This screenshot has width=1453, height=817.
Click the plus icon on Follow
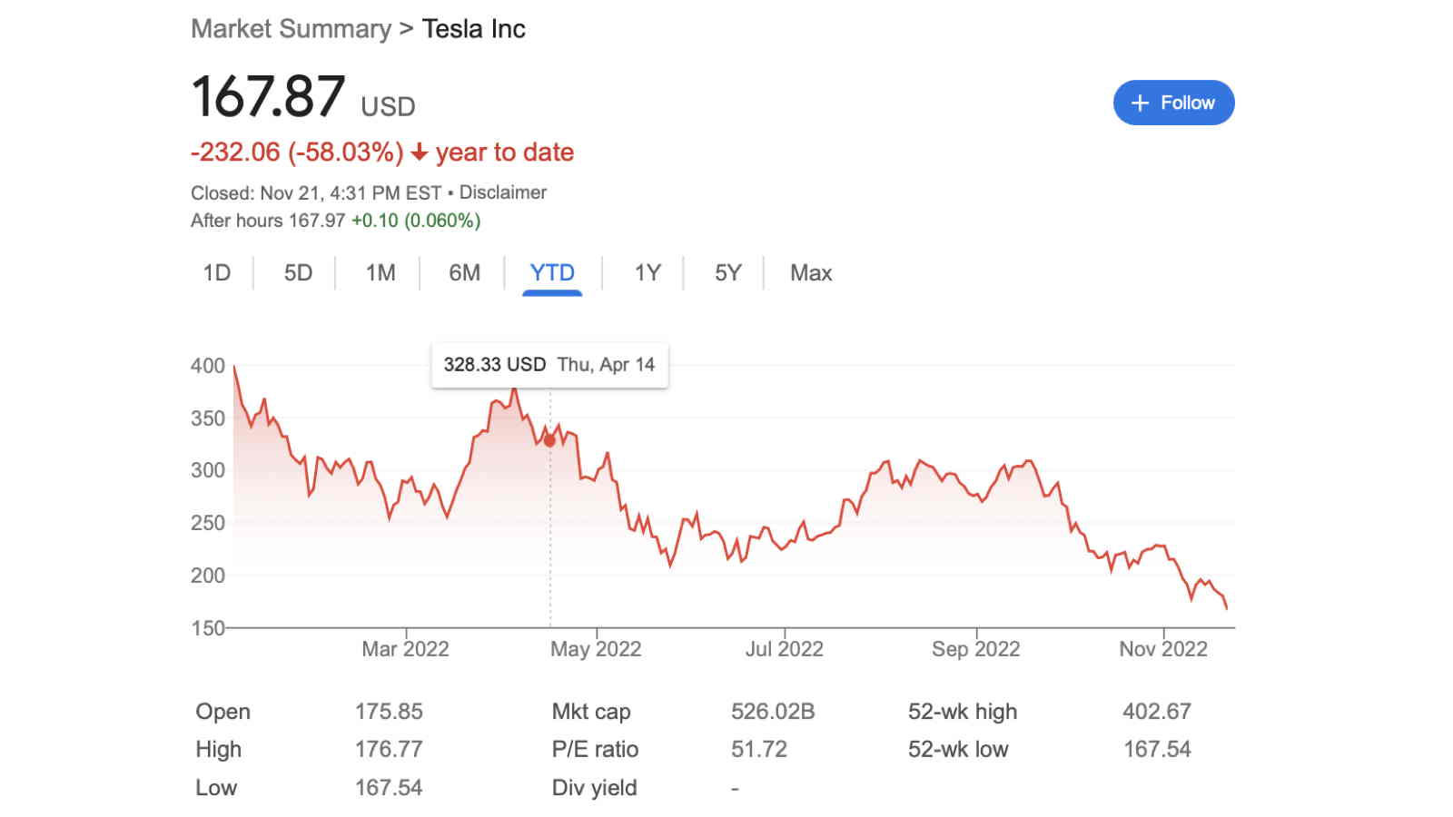[x=1140, y=103]
